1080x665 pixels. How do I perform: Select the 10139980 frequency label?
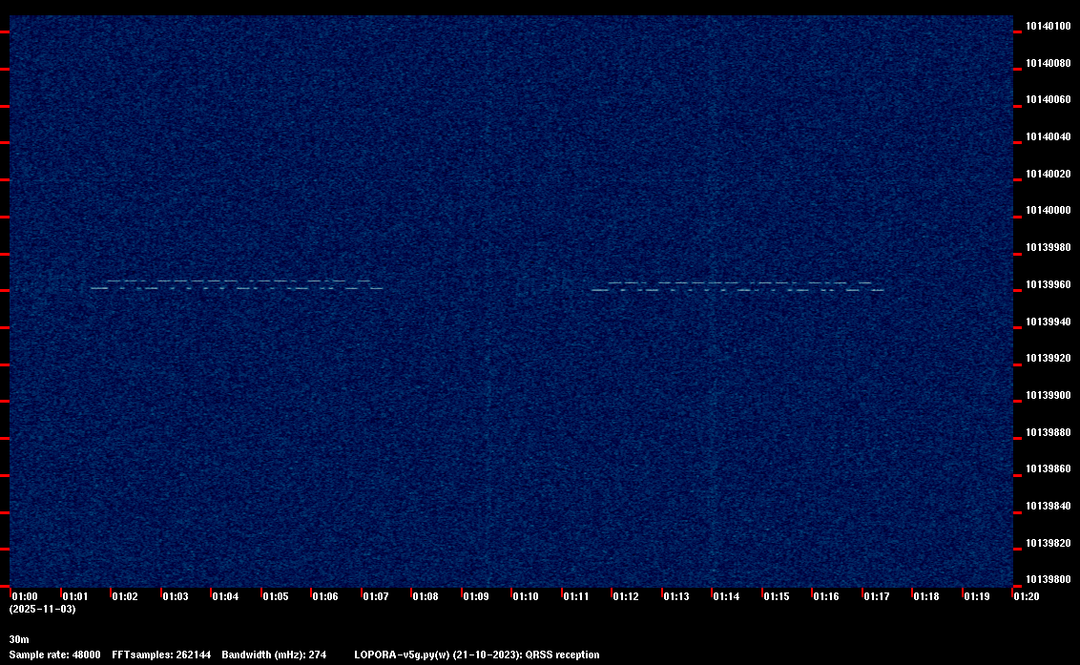[1049, 247]
